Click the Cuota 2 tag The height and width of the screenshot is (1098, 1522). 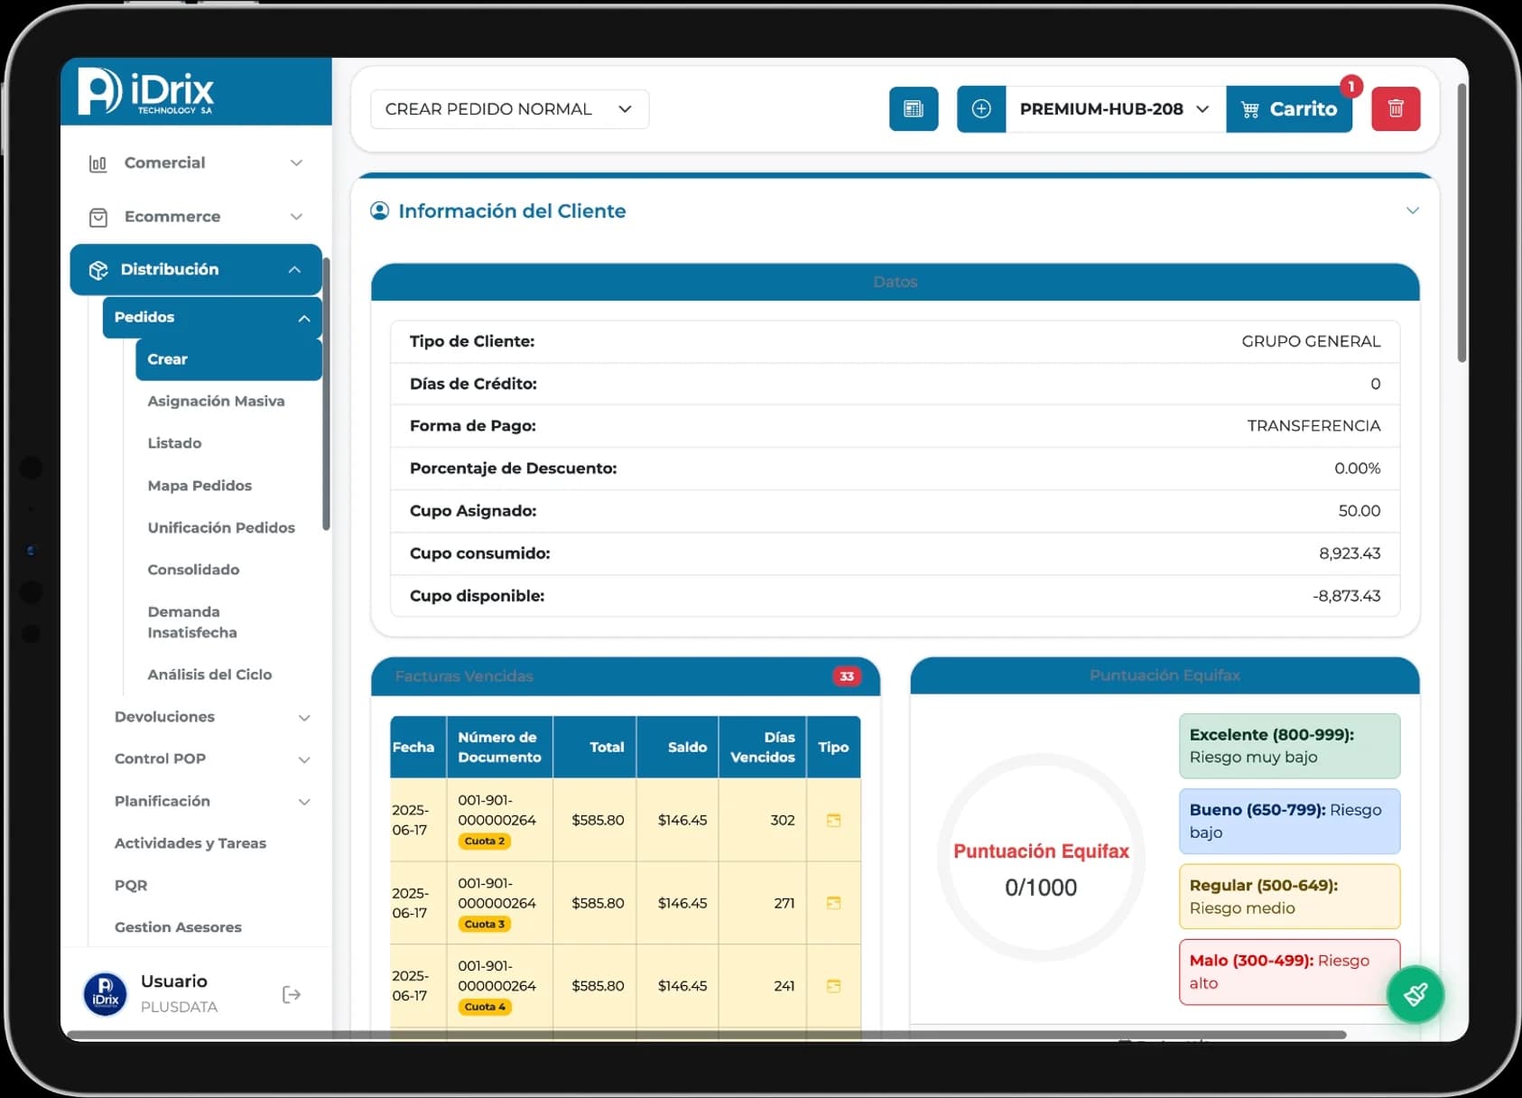[x=485, y=841]
